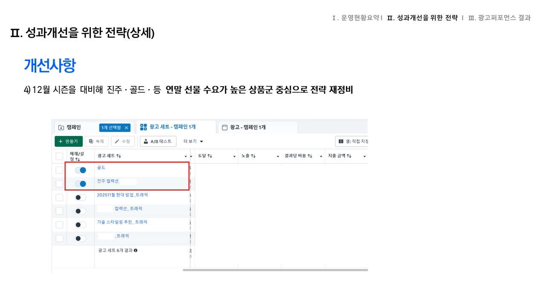Sort by 도달 column arrows
The height and width of the screenshot is (307, 546).
[x=210, y=156]
